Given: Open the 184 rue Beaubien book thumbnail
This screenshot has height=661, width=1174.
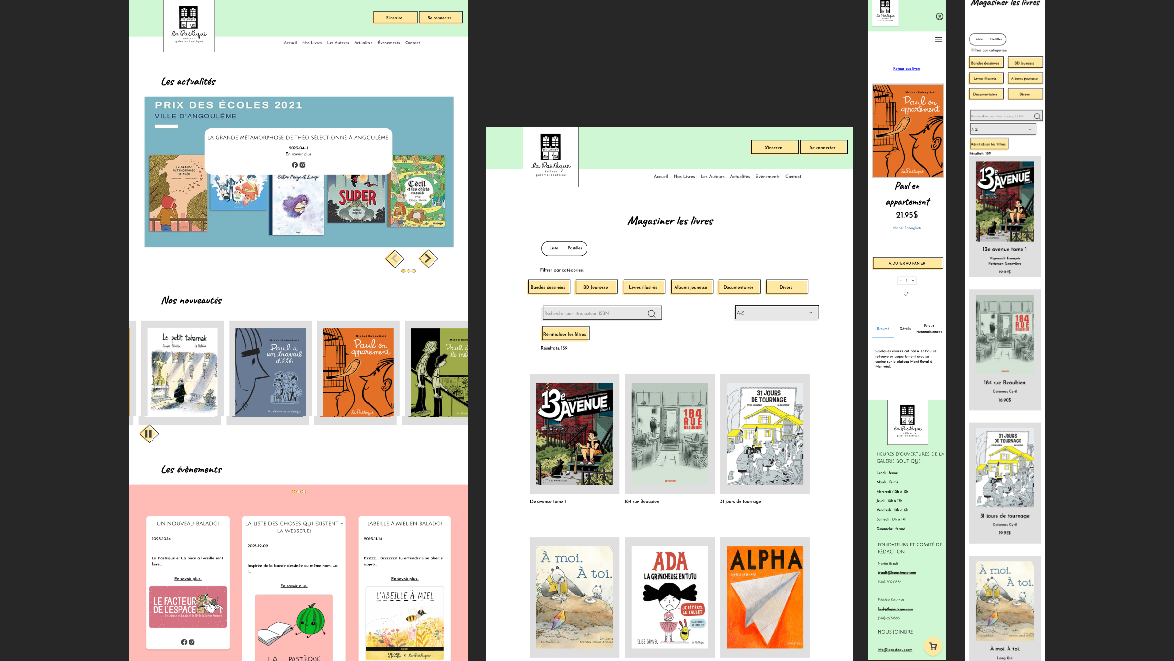Looking at the screenshot, I should [x=669, y=434].
